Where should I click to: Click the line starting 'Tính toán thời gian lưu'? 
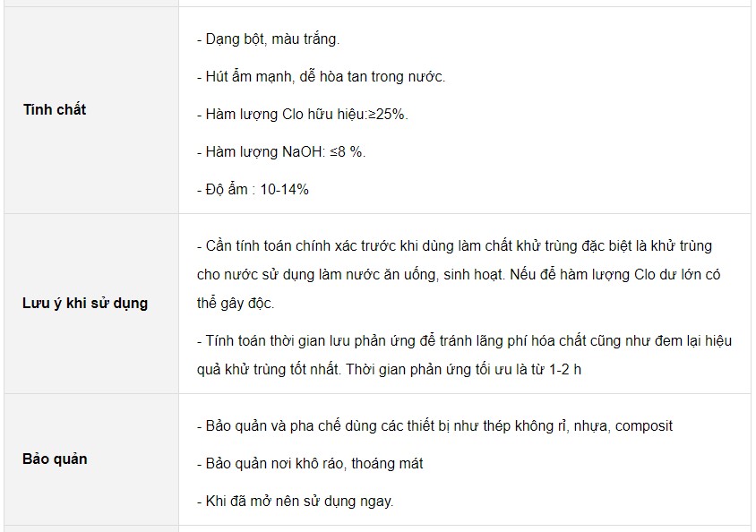464,340
